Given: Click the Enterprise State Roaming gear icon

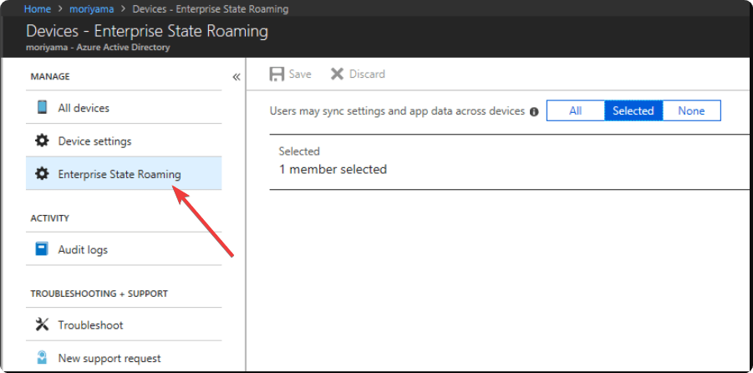Looking at the screenshot, I should pos(42,173).
